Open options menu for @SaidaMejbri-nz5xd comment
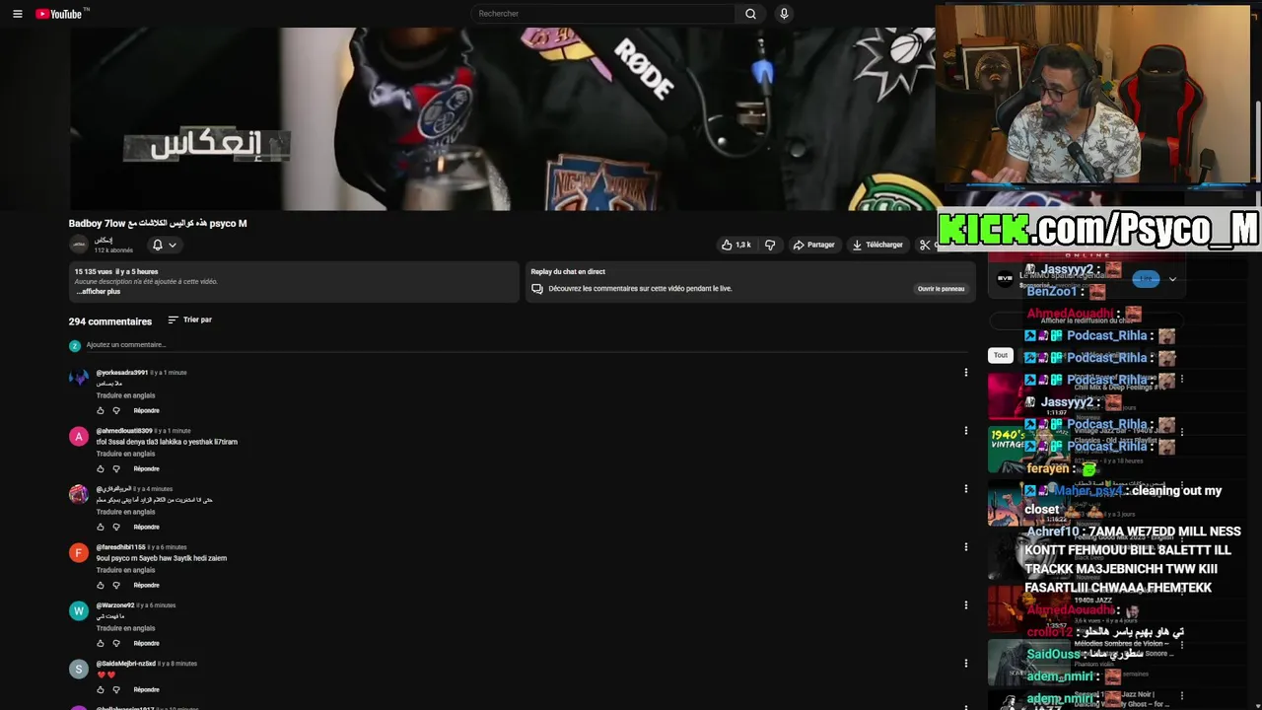Image resolution: width=1262 pixels, height=710 pixels. [x=966, y=664]
